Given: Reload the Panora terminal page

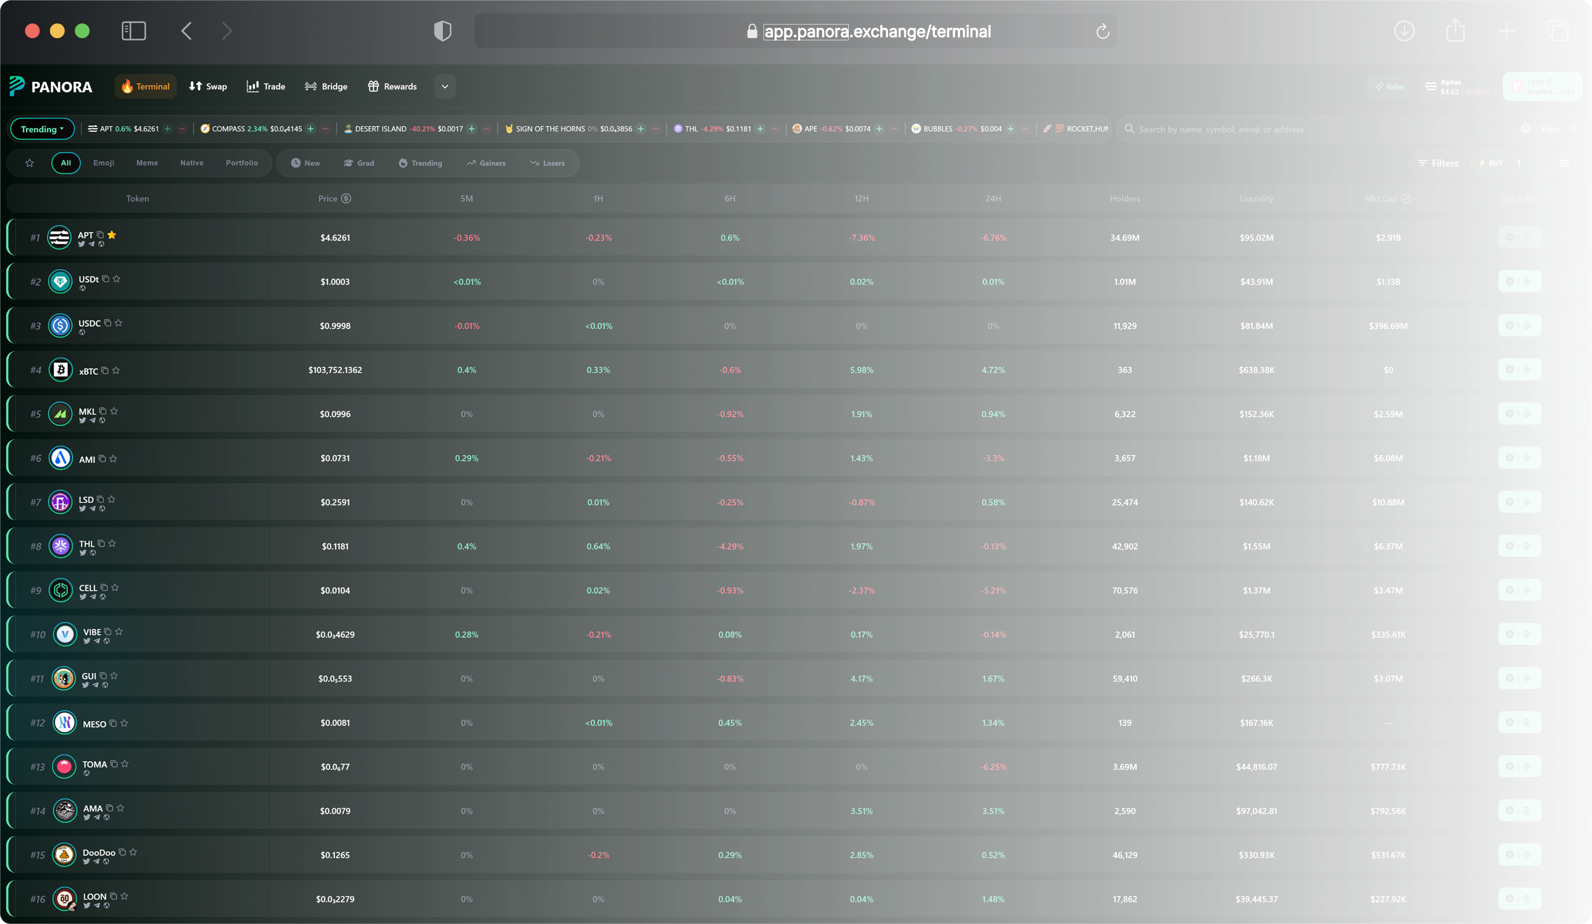Looking at the screenshot, I should 1102,32.
